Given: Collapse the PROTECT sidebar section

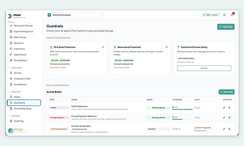Looking at the screenshot, I should pyautogui.click(x=15, y=92).
